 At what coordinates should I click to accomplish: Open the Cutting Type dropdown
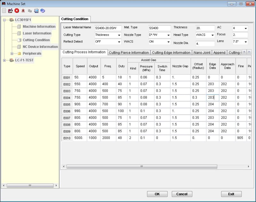point(119,35)
